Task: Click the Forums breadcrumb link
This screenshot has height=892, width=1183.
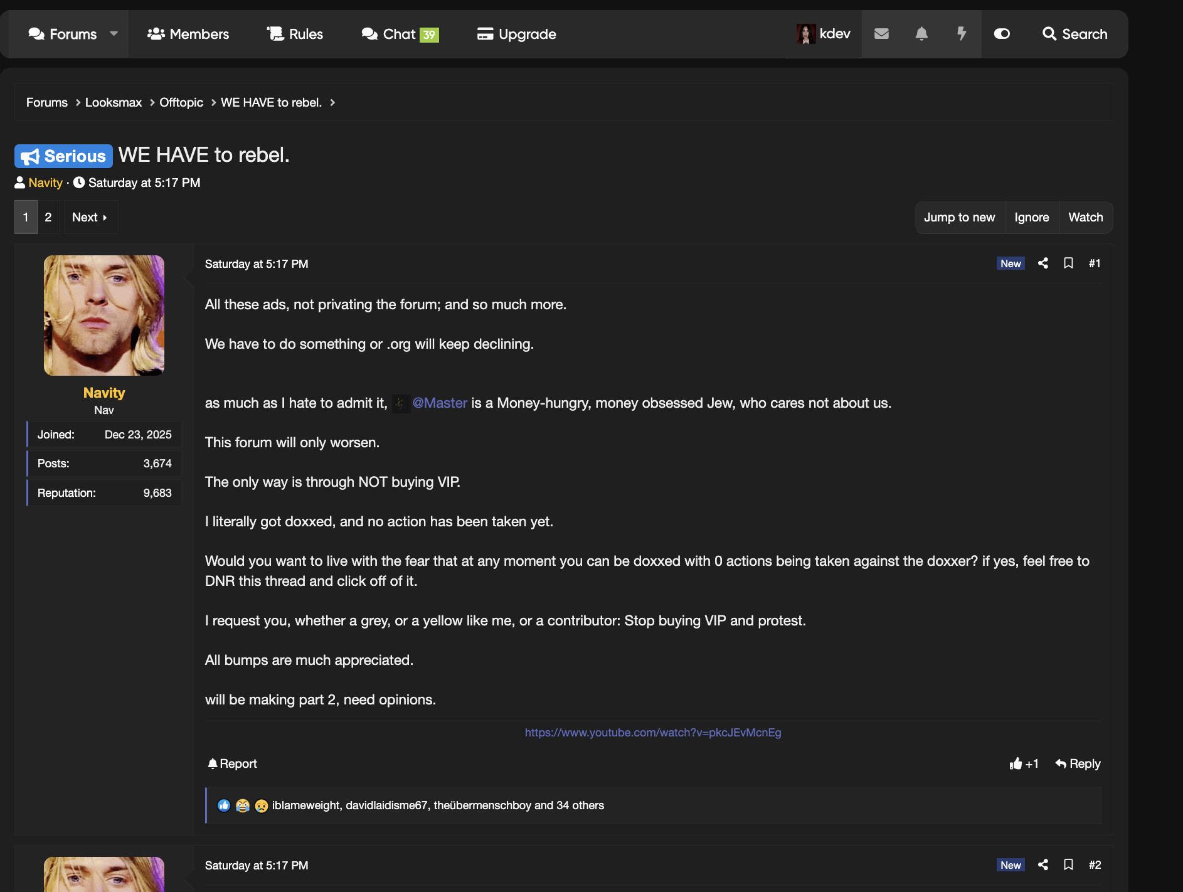Action: pos(47,102)
